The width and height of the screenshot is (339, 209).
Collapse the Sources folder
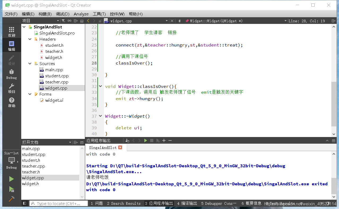pyautogui.click(x=30, y=63)
